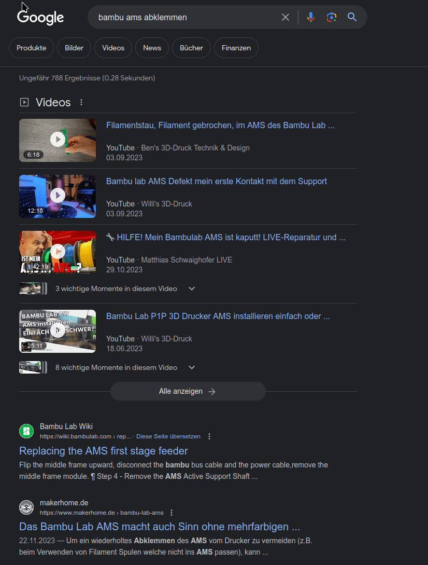Click the Google logo
428x565 pixels.
40,17
